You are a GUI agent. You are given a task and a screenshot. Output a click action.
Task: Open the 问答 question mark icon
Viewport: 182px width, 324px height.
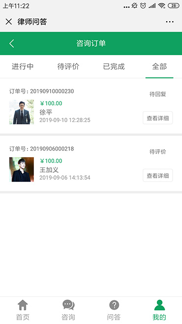pyautogui.click(x=114, y=305)
